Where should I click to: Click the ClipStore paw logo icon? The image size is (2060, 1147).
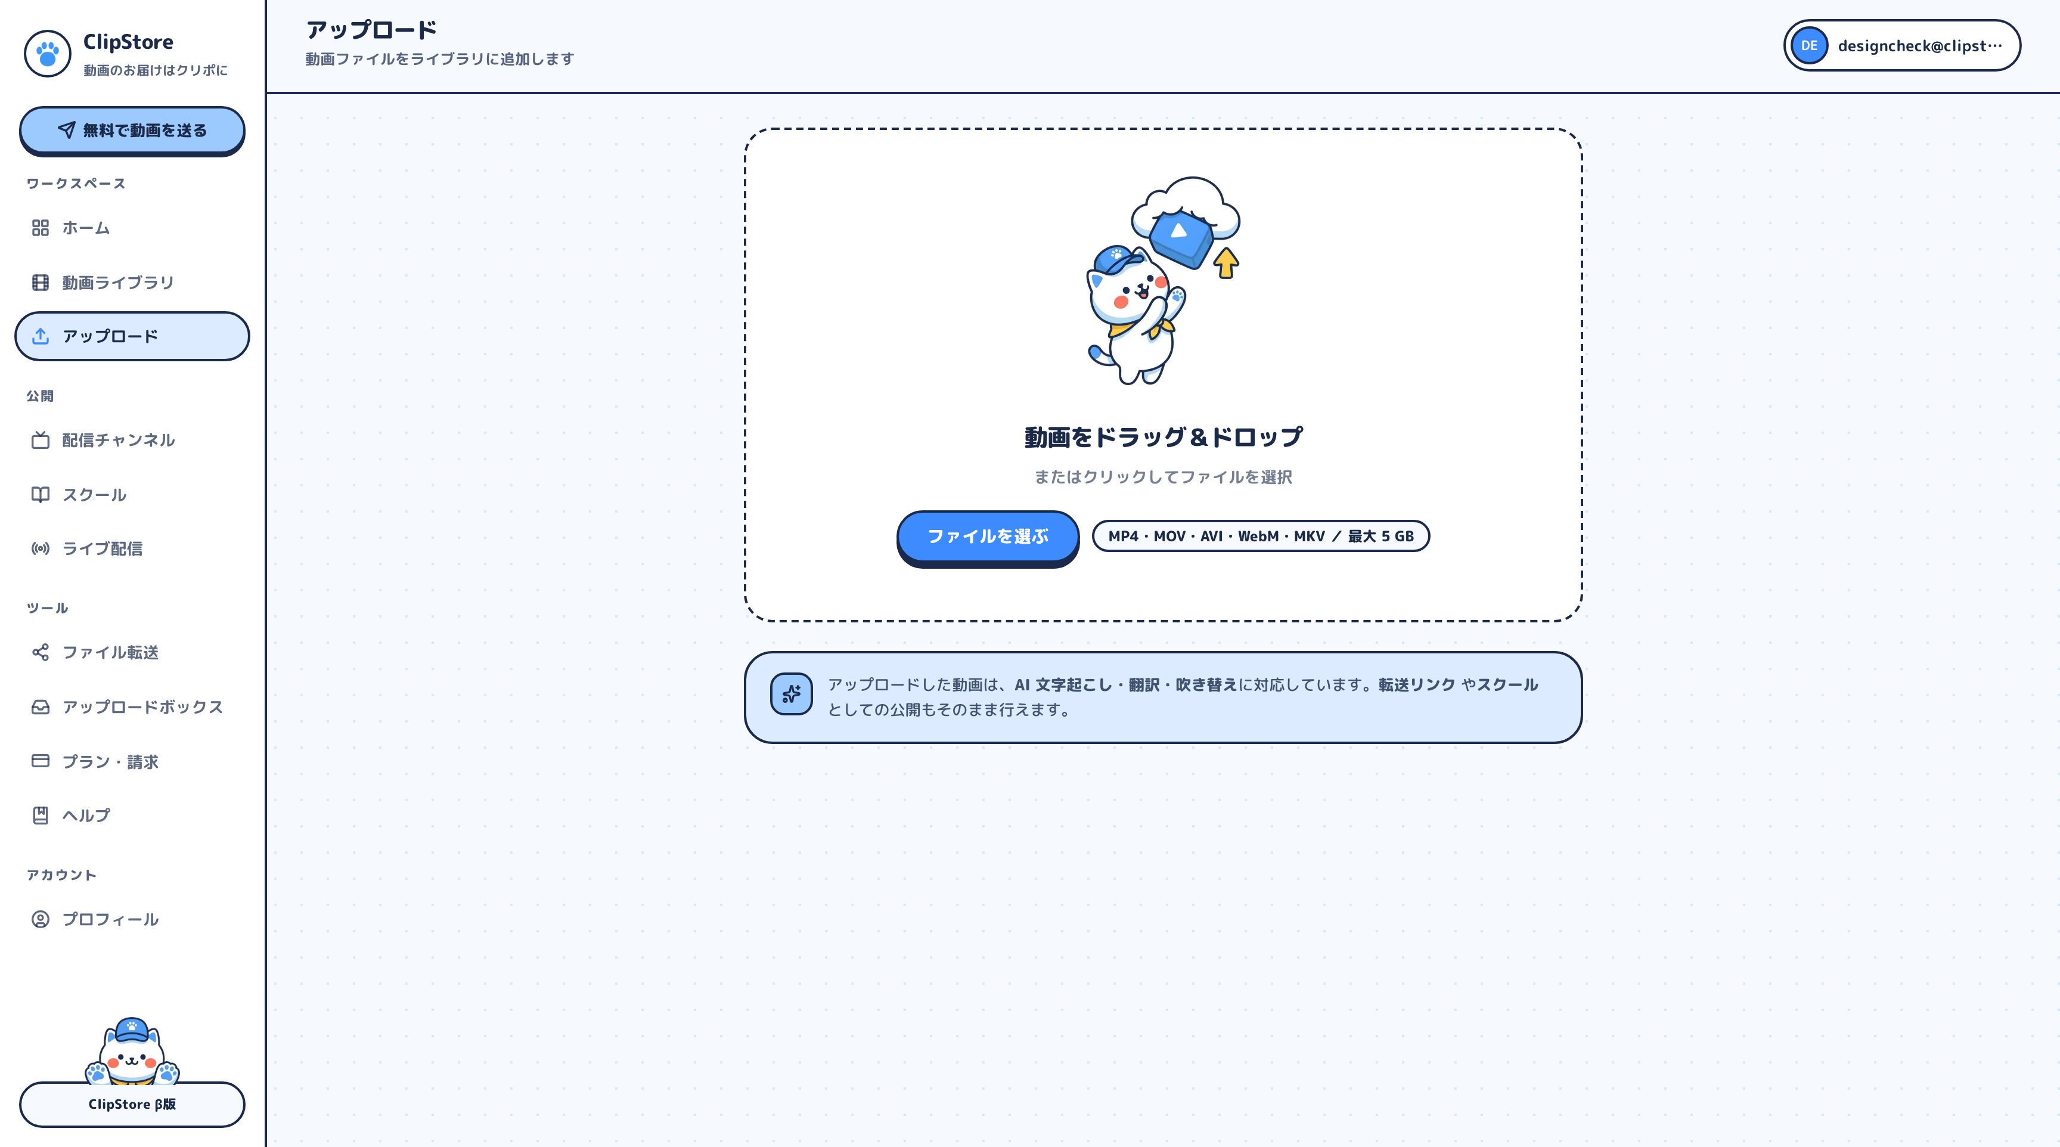pyautogui.click(x=47, y=54)
